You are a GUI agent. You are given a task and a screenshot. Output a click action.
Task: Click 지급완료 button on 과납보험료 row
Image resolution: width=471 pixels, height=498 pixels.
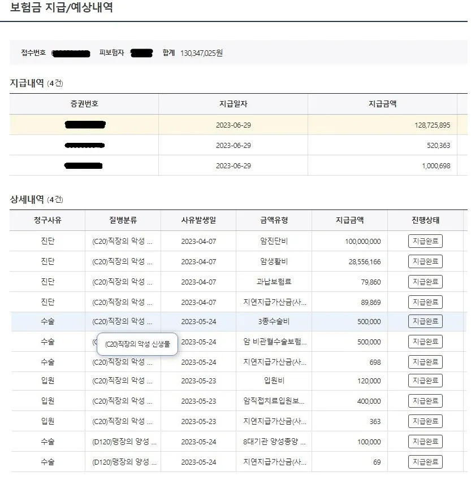[425, 281]
